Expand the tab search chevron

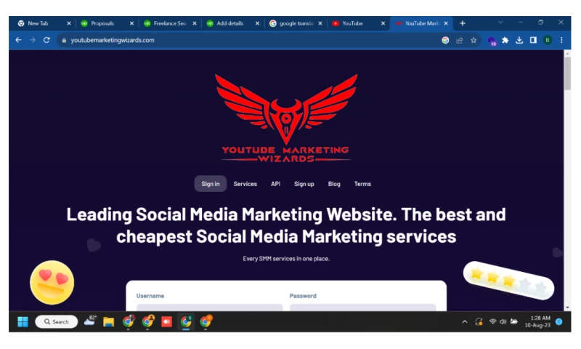coord(500,23)
